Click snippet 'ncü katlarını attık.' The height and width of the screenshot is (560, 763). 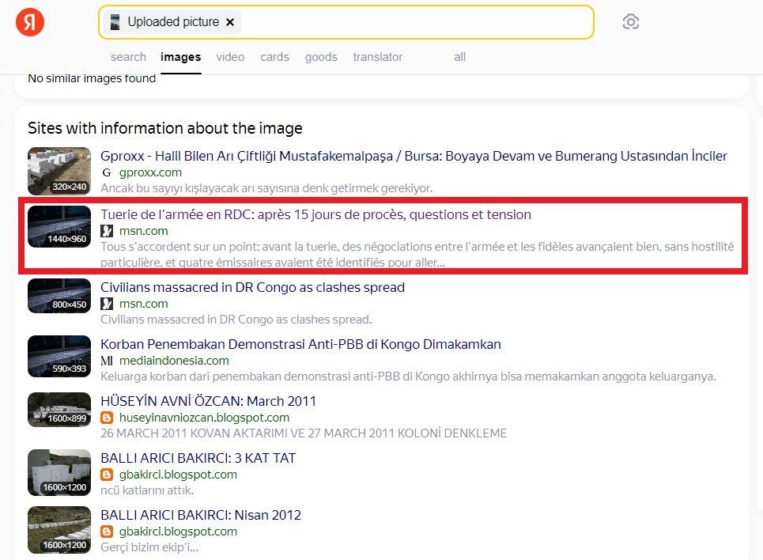click(147, 490)
